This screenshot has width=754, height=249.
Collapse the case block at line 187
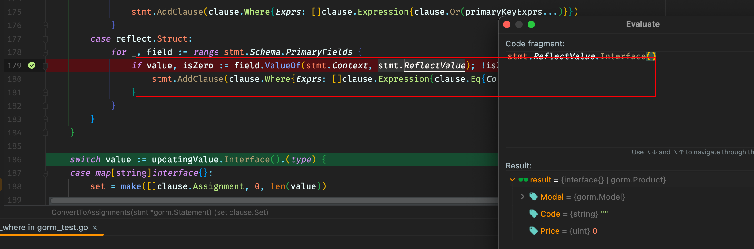click(x=45, y=173)
